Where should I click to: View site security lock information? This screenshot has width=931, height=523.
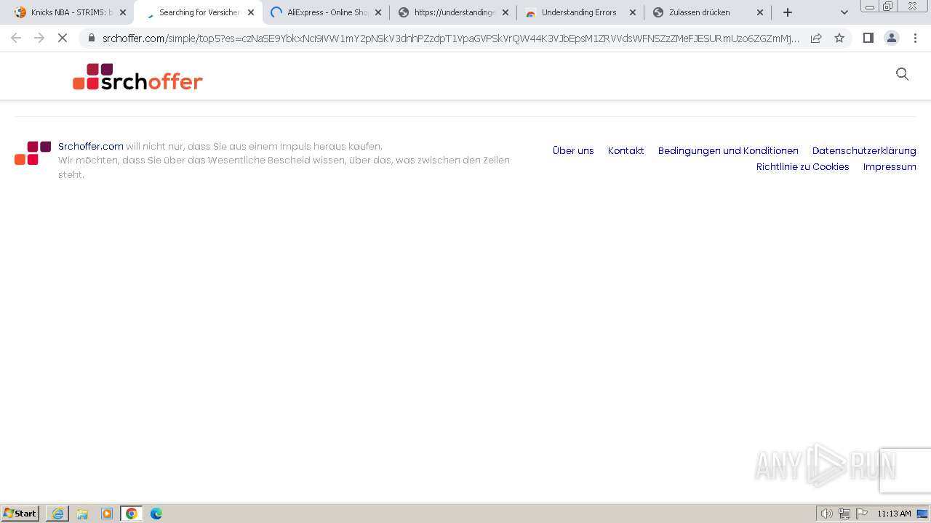92,38
